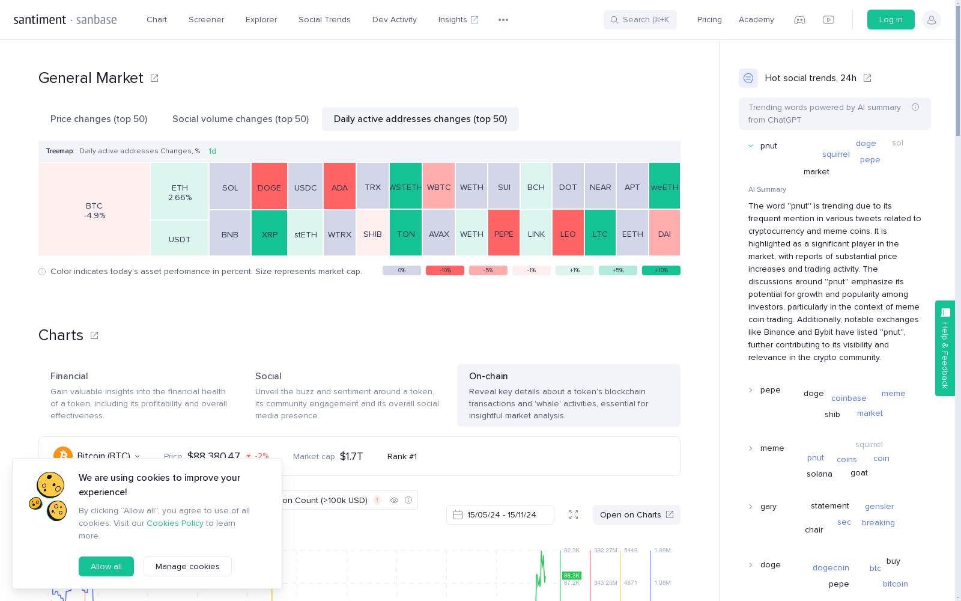Viewport: 961px width, 601px height.
Task: Click Manage cookies button
Action: point(187,566)
